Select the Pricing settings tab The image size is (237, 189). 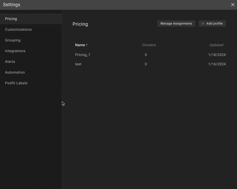(11, 19)
